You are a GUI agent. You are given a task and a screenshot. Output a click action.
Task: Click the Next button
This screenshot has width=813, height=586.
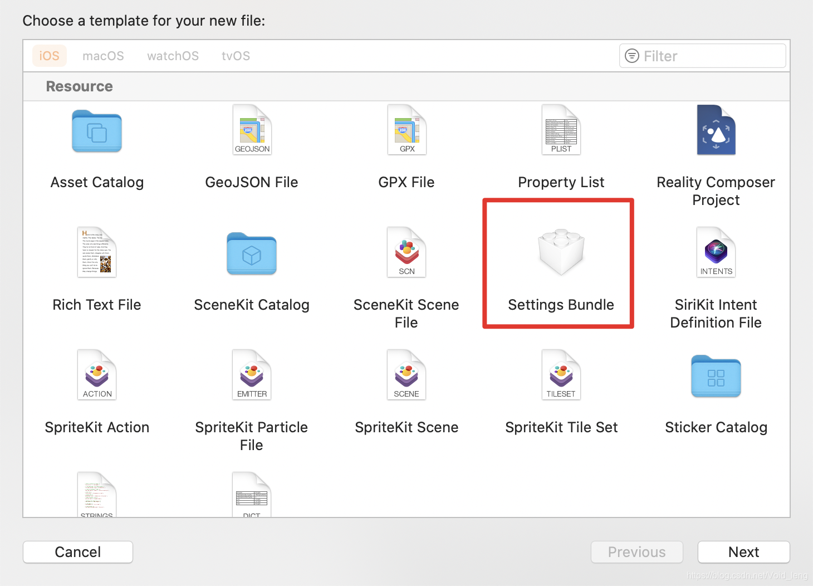(x=744, y=552)
